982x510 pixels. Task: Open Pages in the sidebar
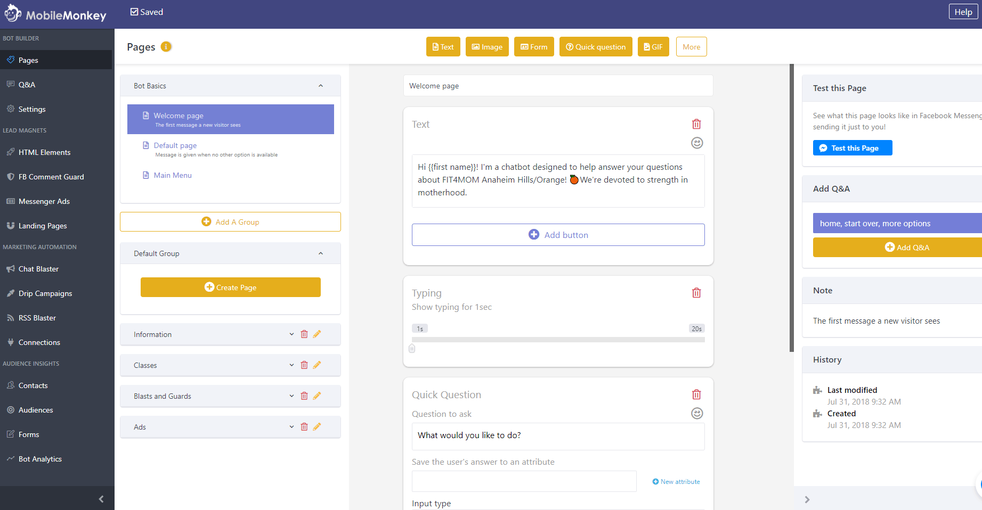pos(56,60)
